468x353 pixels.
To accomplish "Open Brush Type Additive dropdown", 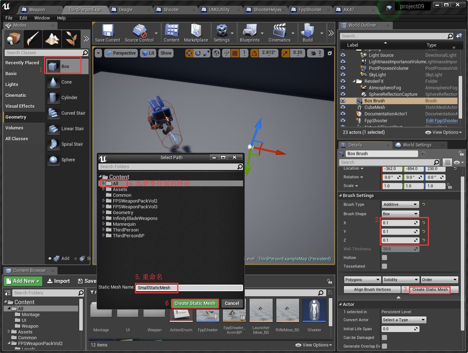I will pyautogui.click(x=400, y=204).
